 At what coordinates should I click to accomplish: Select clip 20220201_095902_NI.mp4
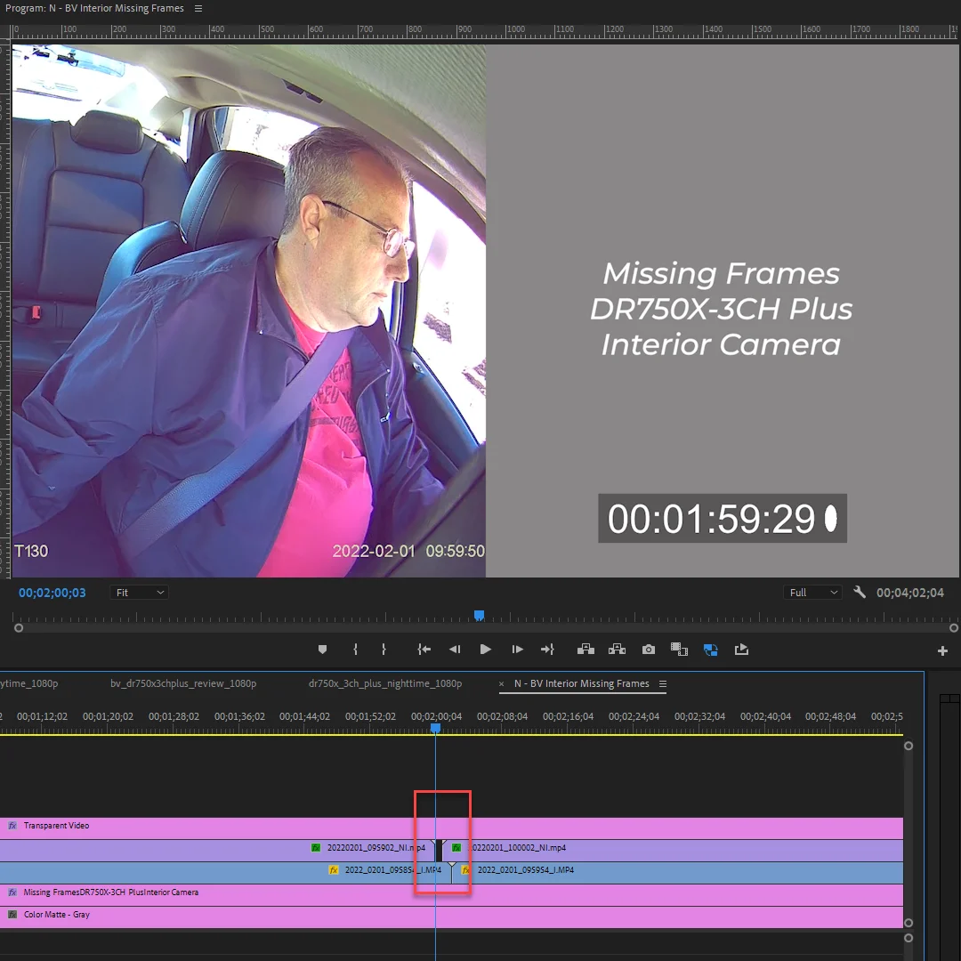click(217, 850)
